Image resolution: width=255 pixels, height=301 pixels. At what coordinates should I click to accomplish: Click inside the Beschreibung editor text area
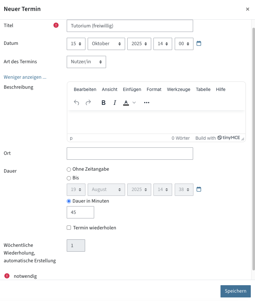coord(156,122)
